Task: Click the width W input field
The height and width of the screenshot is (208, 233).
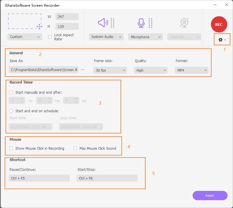Action: click(x=67, y=17)
